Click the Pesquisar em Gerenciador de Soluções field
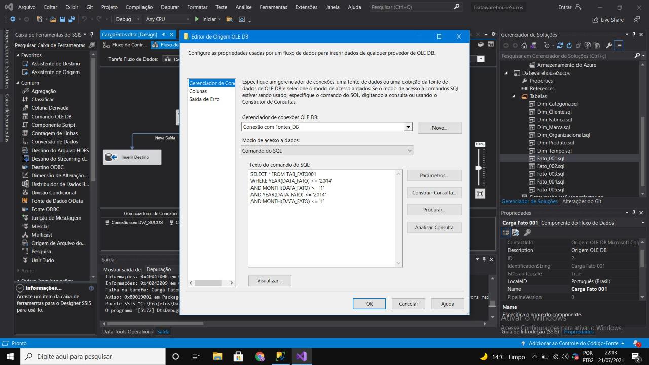649x365 pixels. (567, 56)
